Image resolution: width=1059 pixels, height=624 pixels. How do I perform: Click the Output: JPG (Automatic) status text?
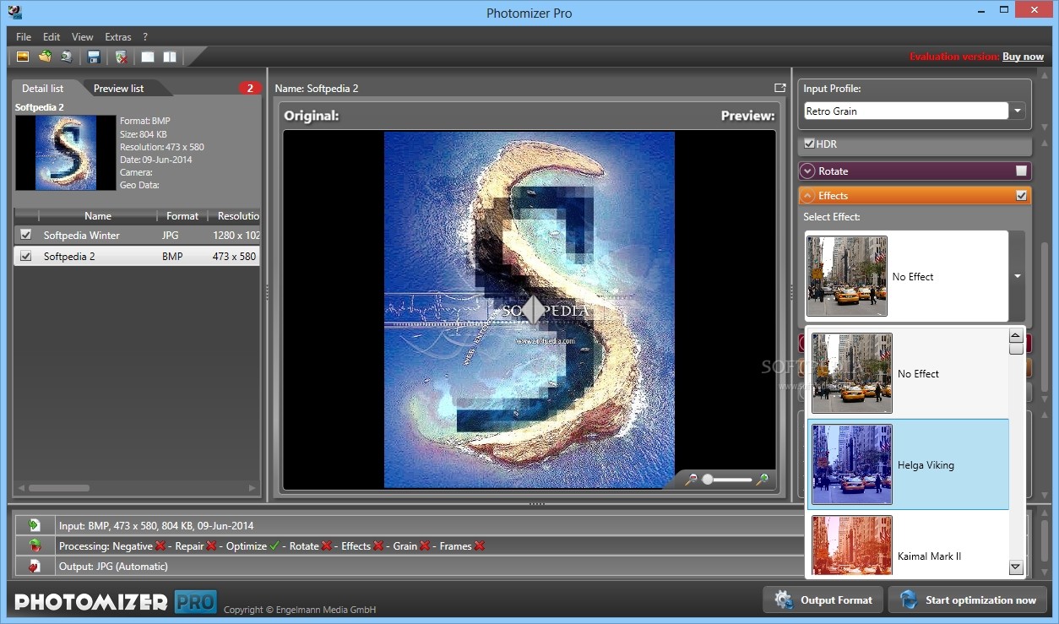click(113, 566)
